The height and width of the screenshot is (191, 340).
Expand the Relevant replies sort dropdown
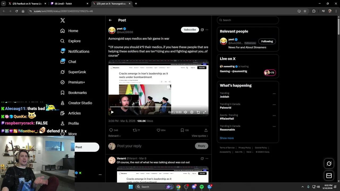pyautogui.click(x=114, y=136)
